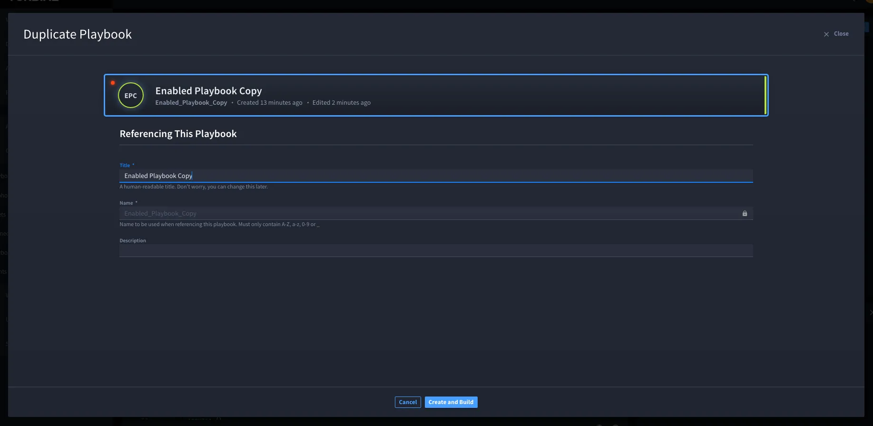Screen dimensions: 873x426
Task: Click the Enabled_Playbook_Copy name in the card
Action: point(191,103)
